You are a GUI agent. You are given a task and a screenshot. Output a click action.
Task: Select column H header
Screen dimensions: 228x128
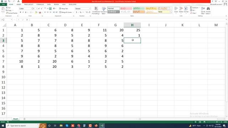pos(132,25)
